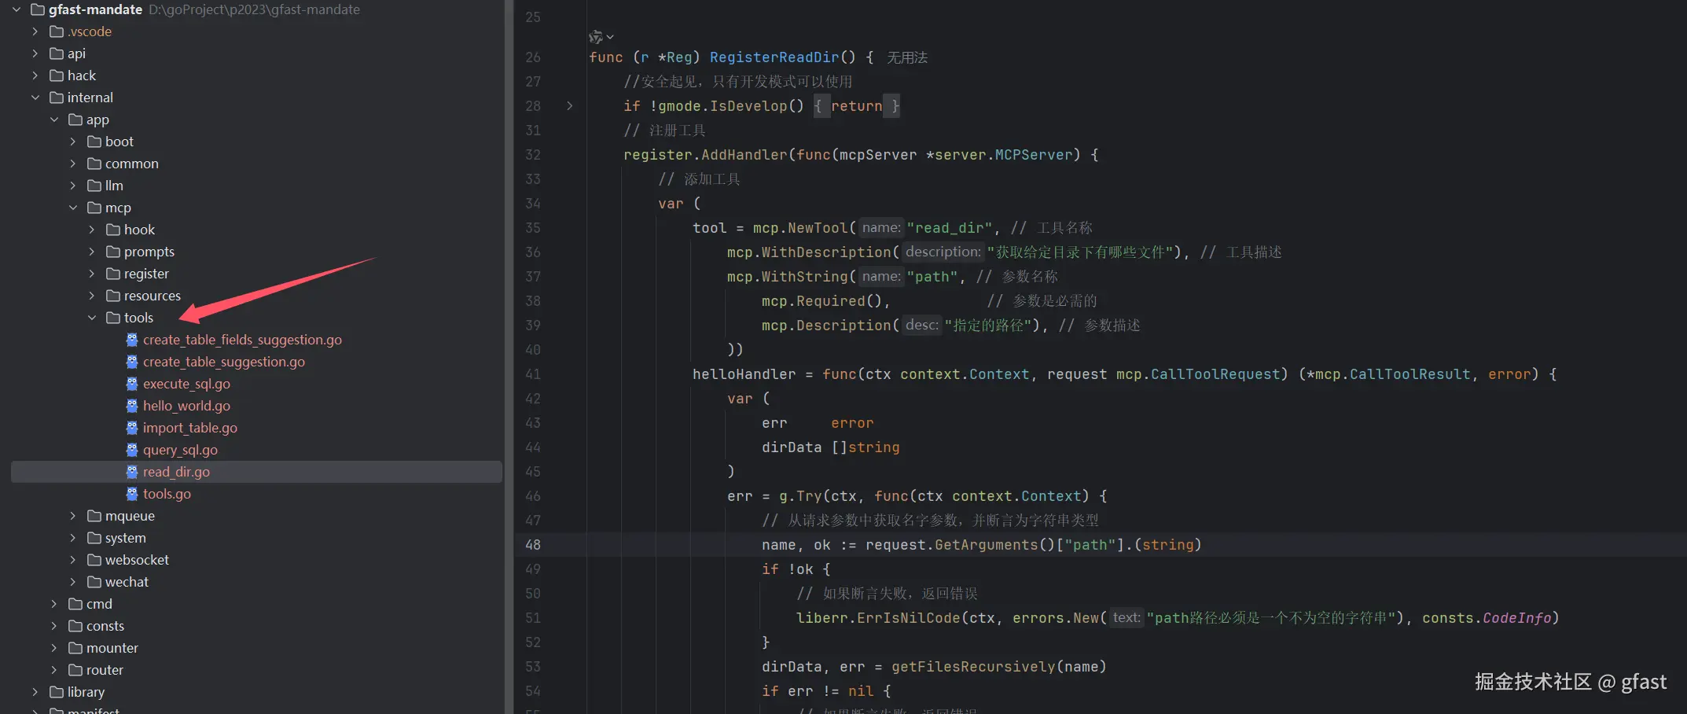Click the resources folder icon
The height and width of the screenshot is (714, 1687).
[x=113, y=296]
